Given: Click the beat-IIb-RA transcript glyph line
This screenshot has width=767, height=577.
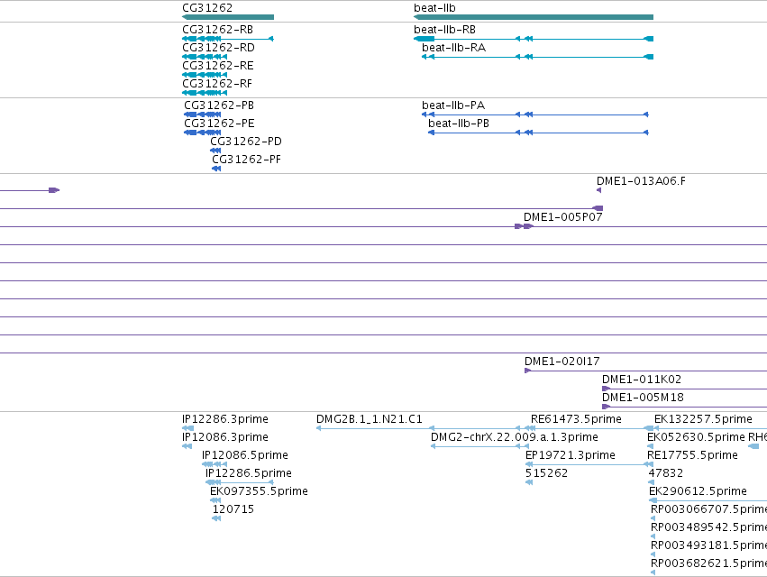Looking at the screenshot, I should (537, 58).
